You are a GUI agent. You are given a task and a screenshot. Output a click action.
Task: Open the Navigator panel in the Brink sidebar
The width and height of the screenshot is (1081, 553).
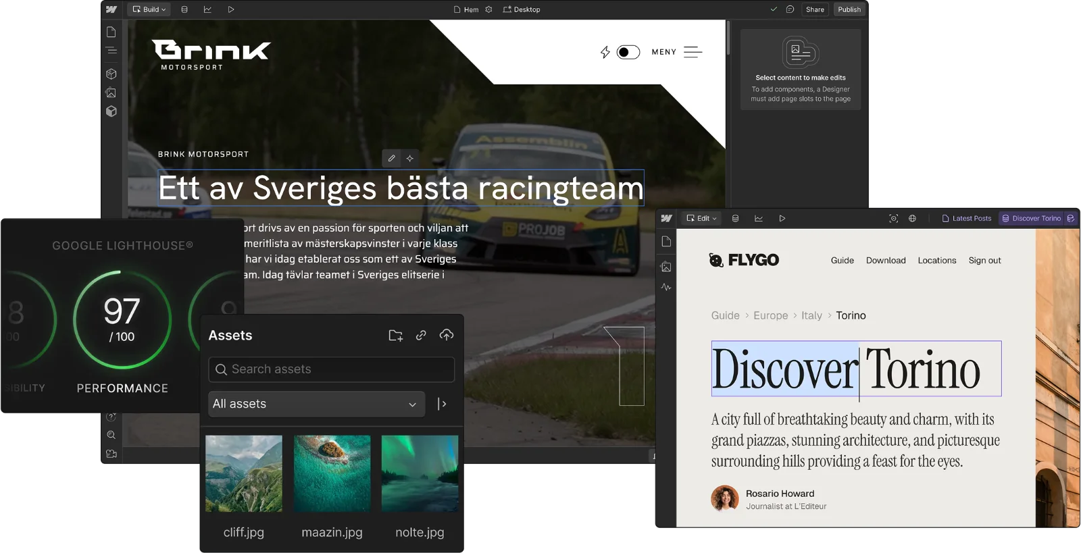pos(111,51)
